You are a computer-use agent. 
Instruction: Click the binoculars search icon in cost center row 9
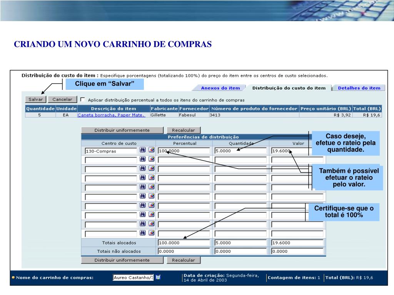142,224
